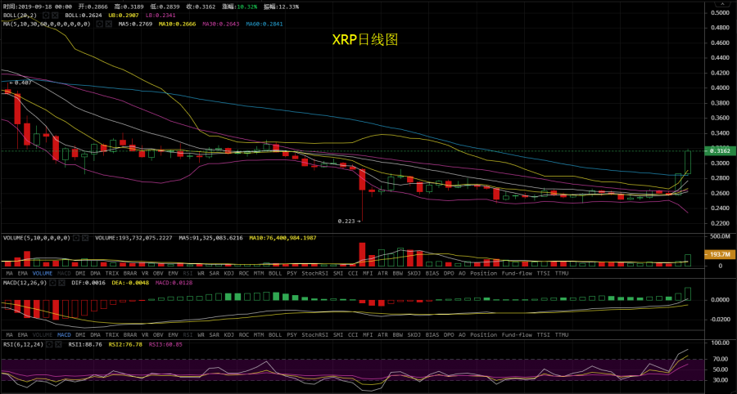The height and width of the screenshot is (394, 737).
Task: Close the MA(5,10,30,60) indicator
Action: (x=109, y=24)
